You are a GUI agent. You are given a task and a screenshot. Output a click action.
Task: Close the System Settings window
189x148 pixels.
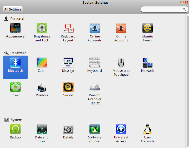point(186,2)
